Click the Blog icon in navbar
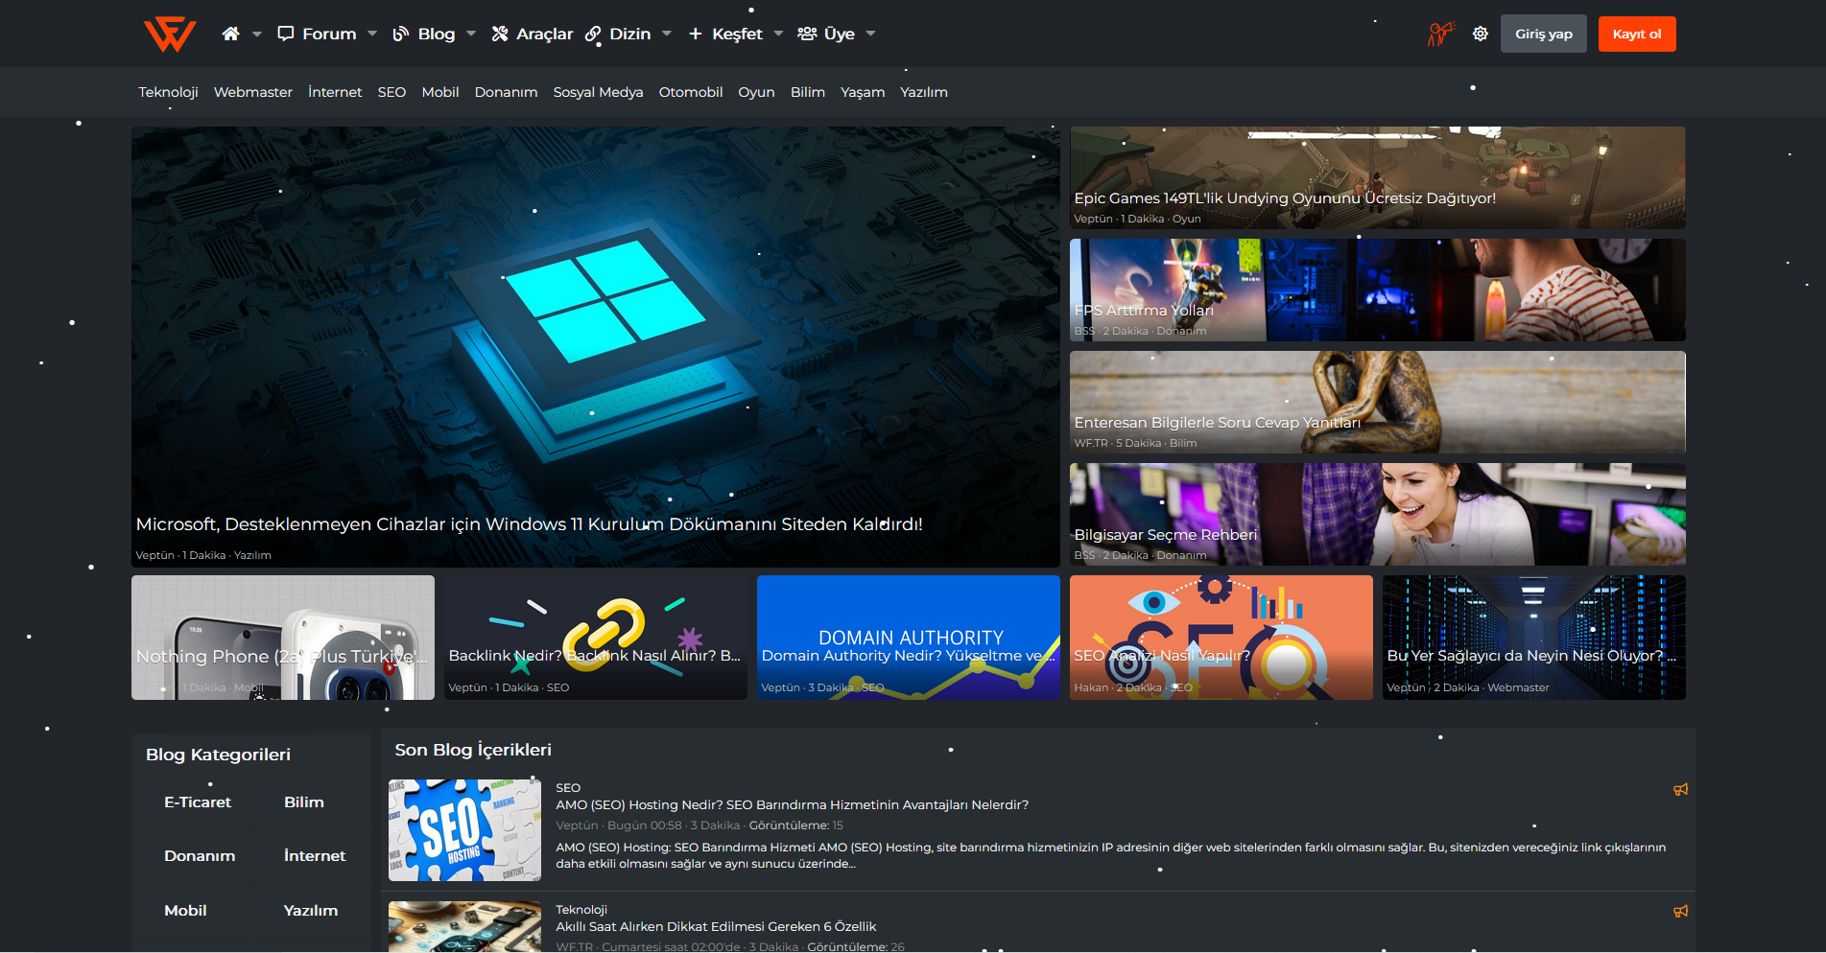 pyautogui.click(x=401, y=34)
